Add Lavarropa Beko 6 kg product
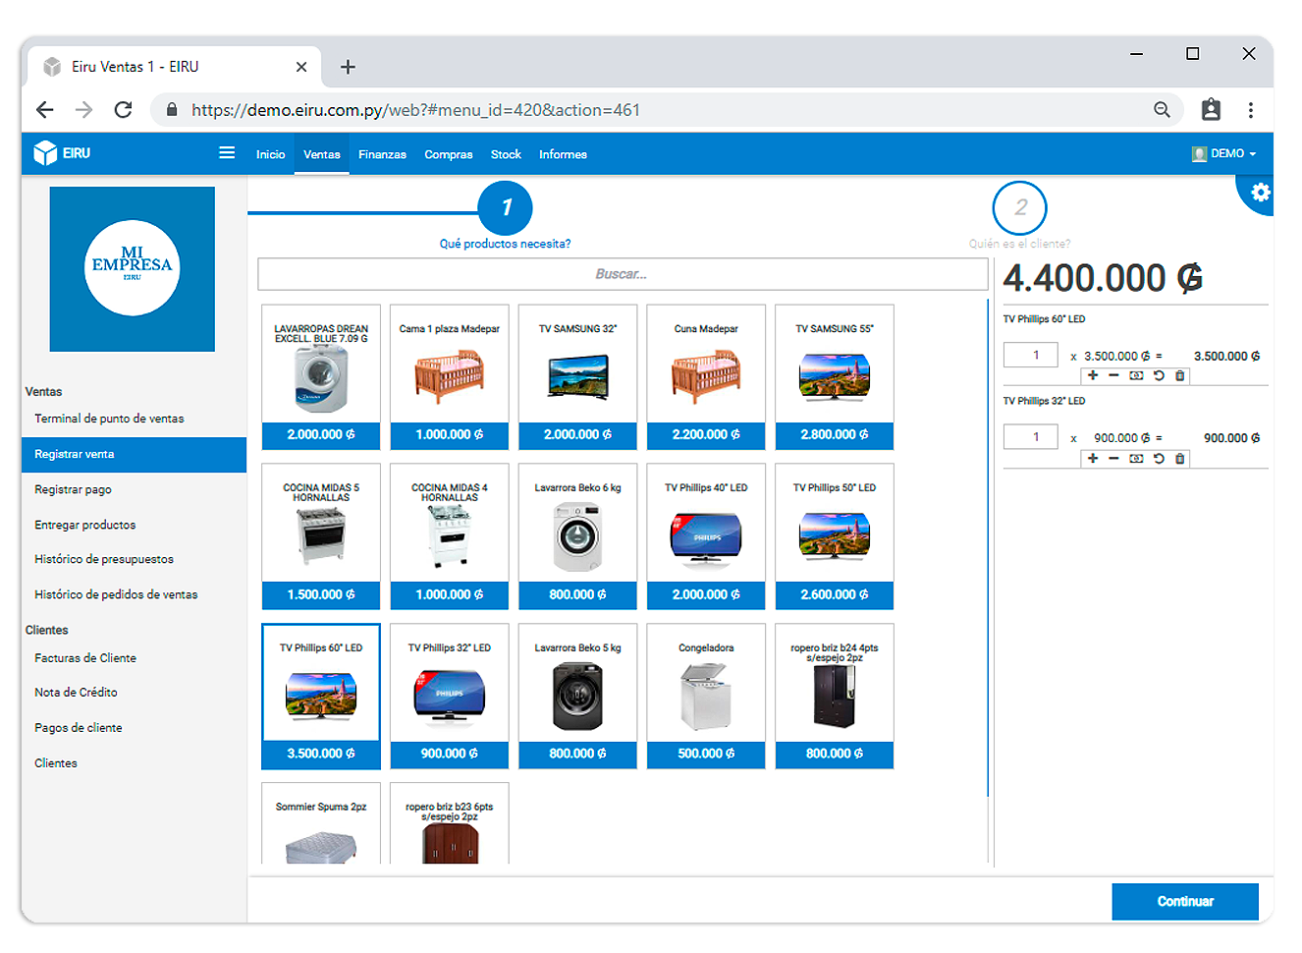The height and width of the screenshot is (953, 1302). point(577,536)
